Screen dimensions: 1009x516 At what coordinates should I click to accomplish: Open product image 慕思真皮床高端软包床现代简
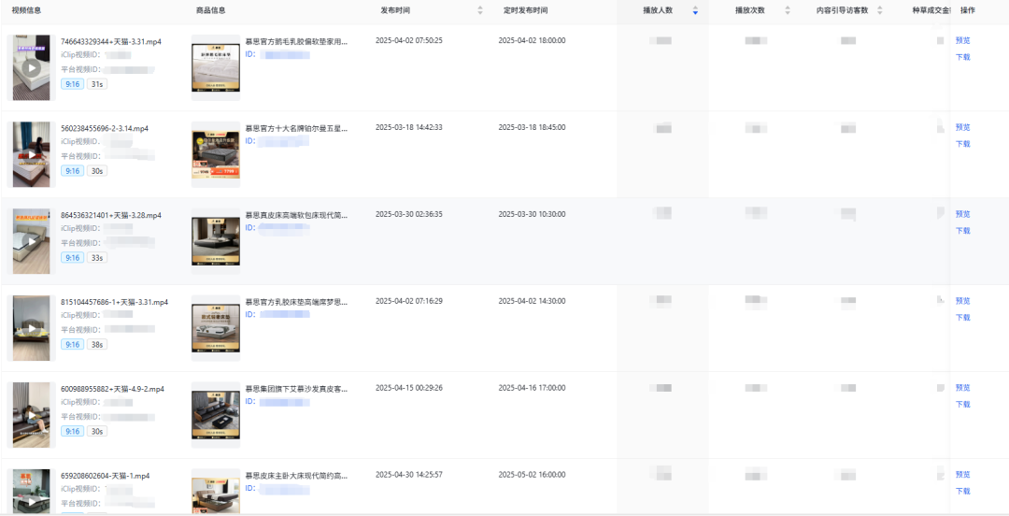[216, 241]
